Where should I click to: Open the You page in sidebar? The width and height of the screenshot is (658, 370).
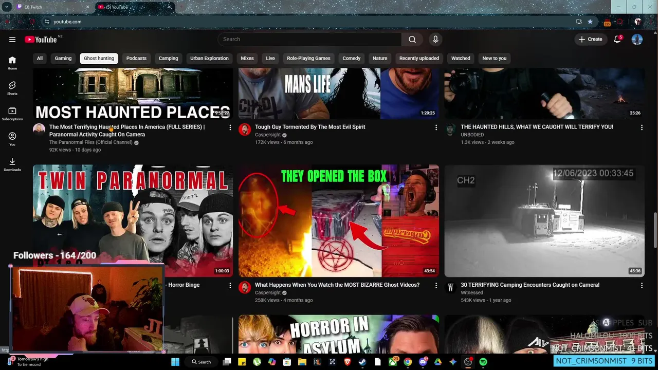pyautogui.click(x=12, y=139)
